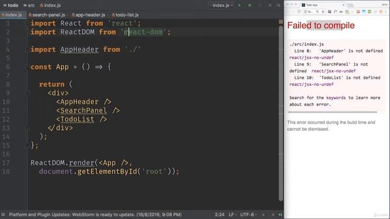Collapse the App function fold at line 6
This screenshot has width=390, height=219.
coord(27,67)
